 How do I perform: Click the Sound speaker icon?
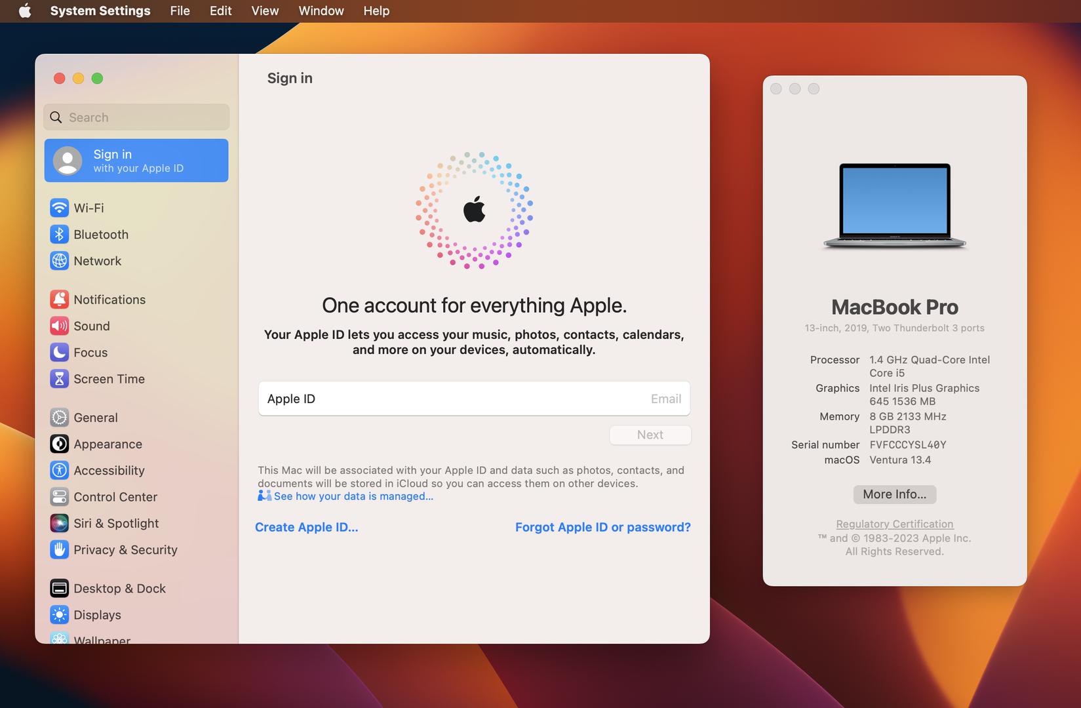click(59, 326)
